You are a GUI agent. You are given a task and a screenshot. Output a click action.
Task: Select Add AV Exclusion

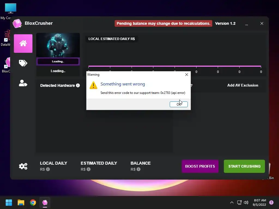point(243,85)
